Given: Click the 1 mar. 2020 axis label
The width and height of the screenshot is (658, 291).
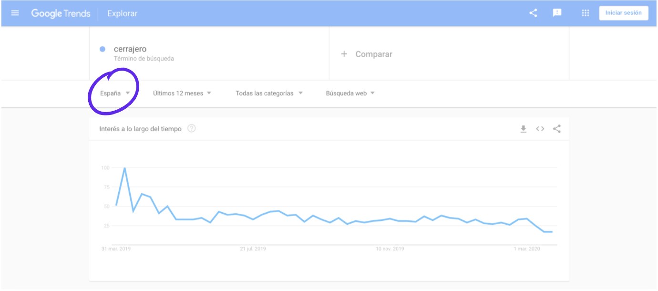Looking at the screenshot, I should (x=526, y=249).
